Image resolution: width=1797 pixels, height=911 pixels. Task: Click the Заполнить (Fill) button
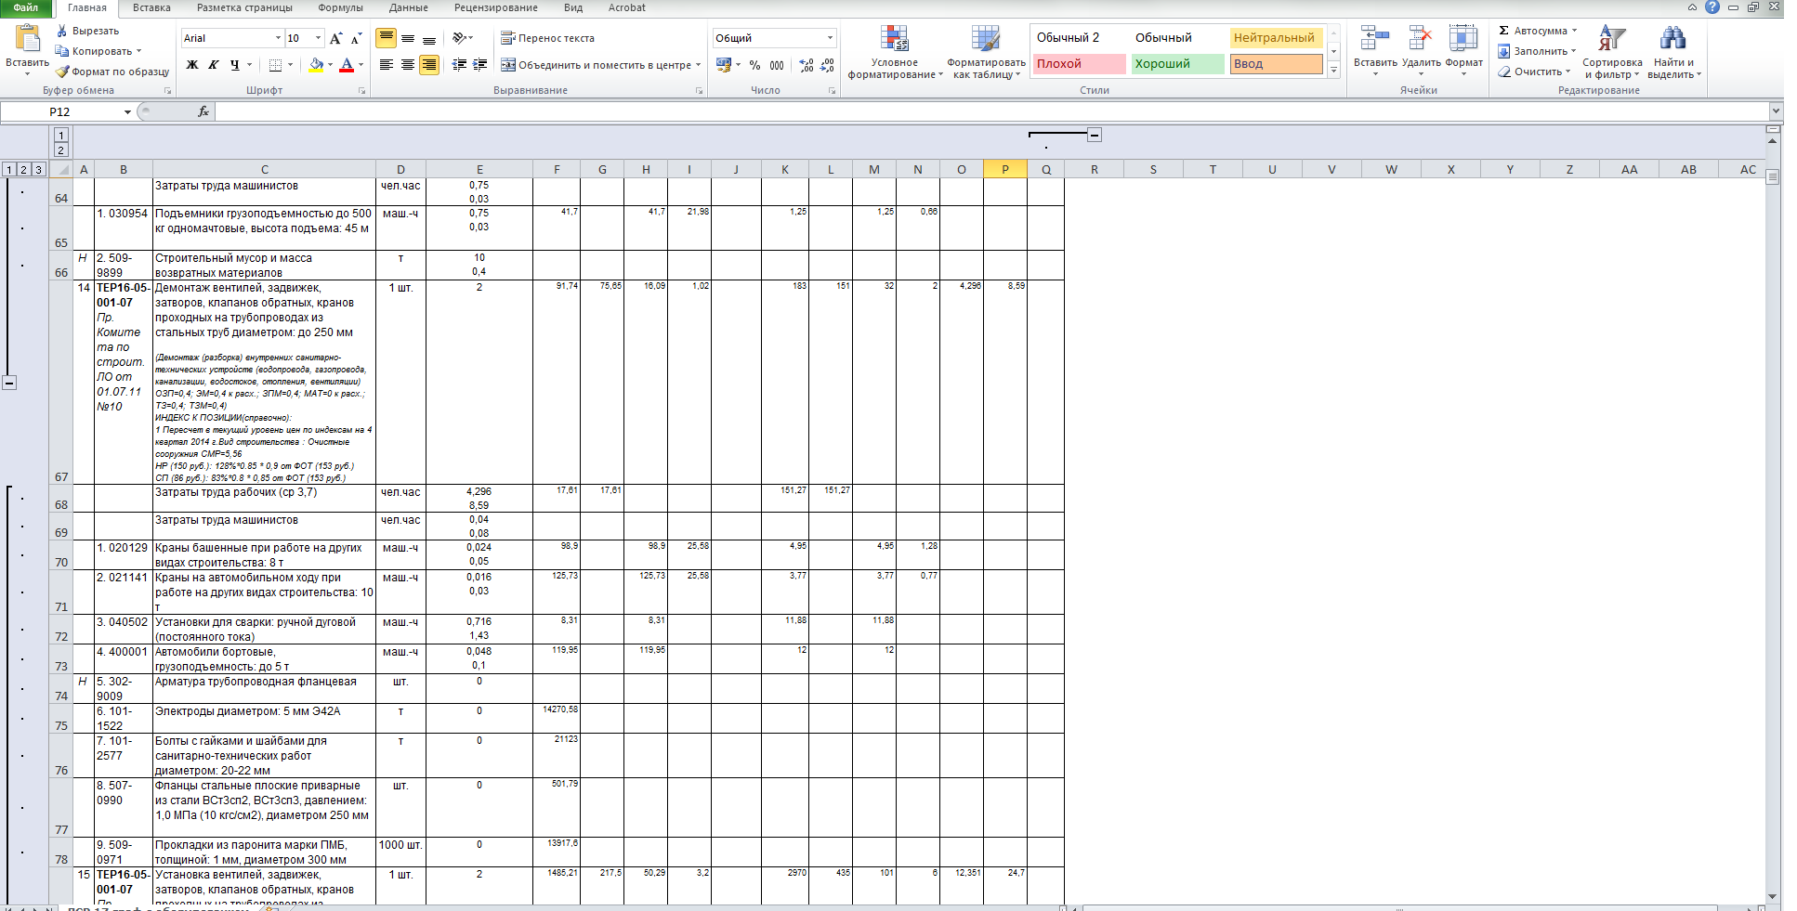(x=1537, y=51)
